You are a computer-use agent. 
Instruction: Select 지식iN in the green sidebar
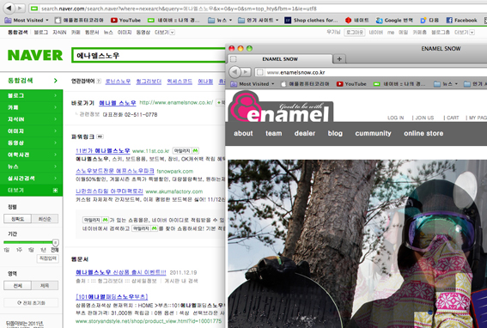pyautogui.click(x=32, y=119)
